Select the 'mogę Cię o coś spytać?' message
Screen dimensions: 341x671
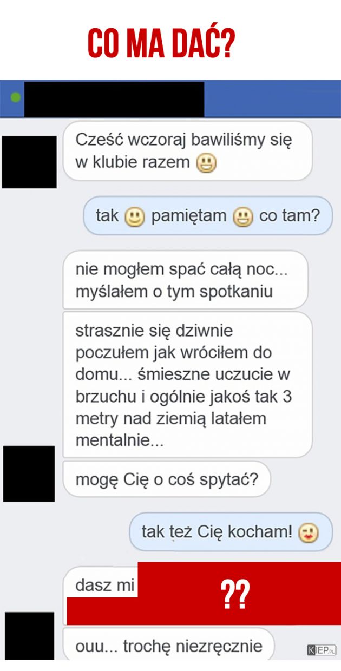click(x=167, y=479)
